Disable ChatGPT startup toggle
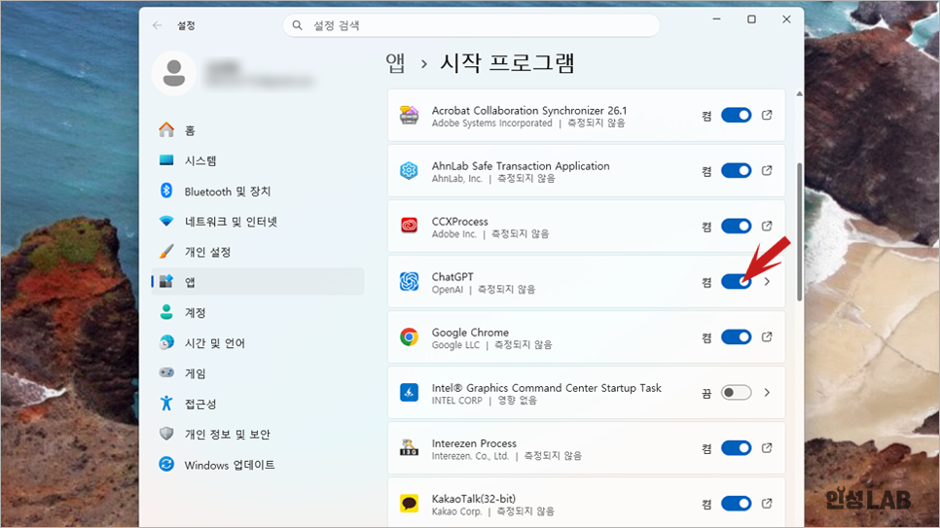Viewport: 940px width, 528px height. [737, 282]
